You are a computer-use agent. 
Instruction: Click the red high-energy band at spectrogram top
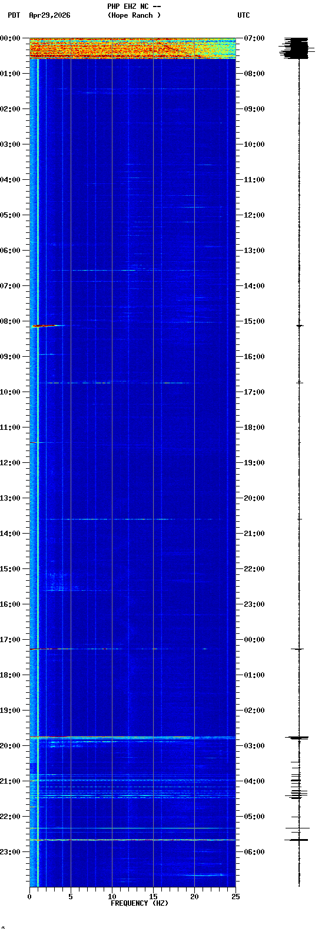[x=132, y=48]
